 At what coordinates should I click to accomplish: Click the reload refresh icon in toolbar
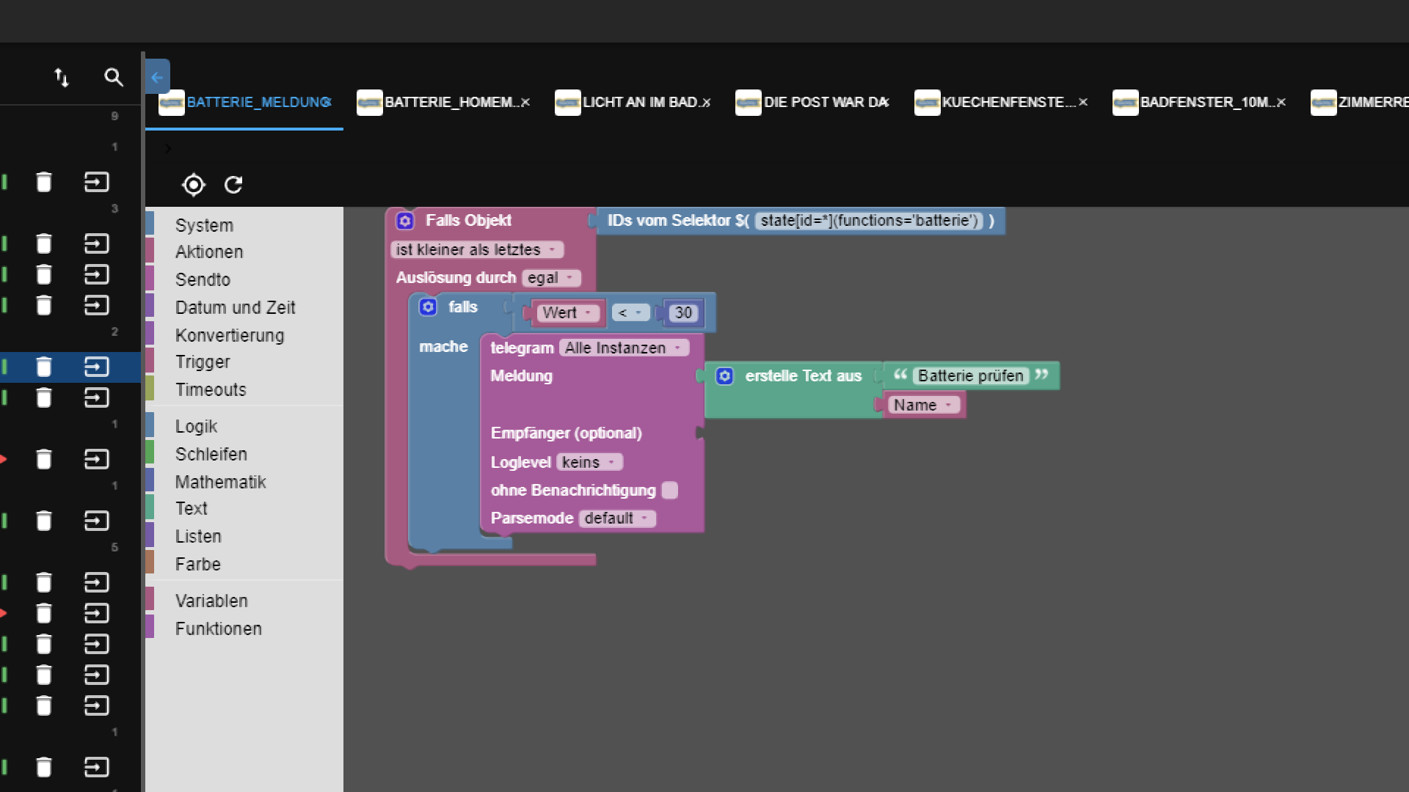[x=233, y=185]
